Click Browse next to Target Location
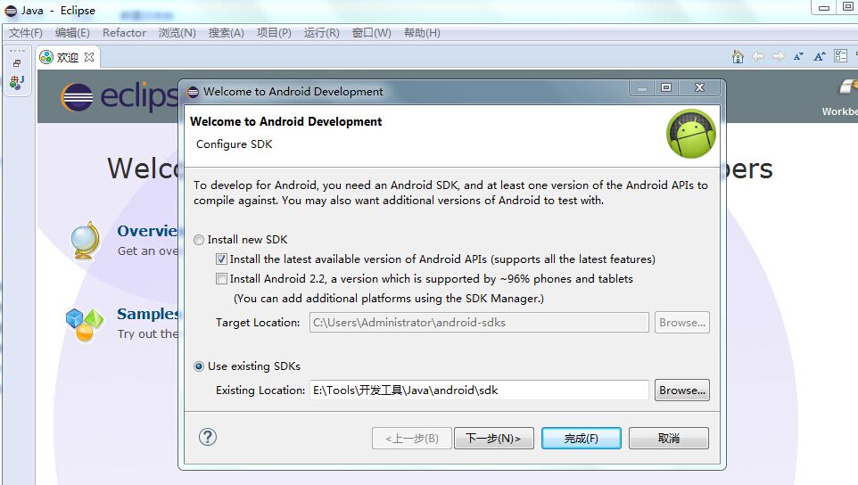The image size is (858, 485). pyautogui.click(x=681, y=323)
